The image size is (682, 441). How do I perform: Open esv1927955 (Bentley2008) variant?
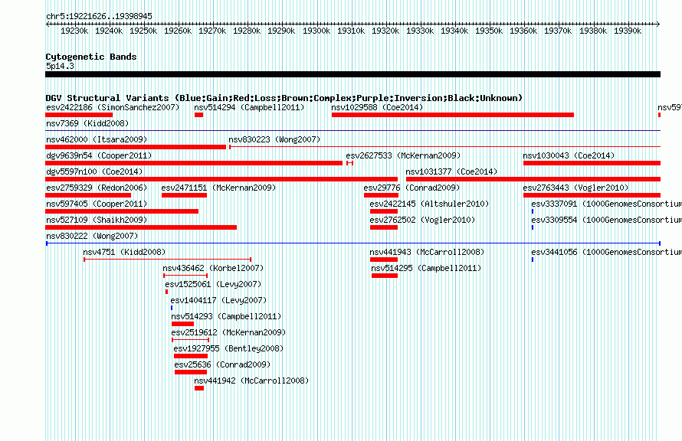pyautogui.click(x=228, y=348)
